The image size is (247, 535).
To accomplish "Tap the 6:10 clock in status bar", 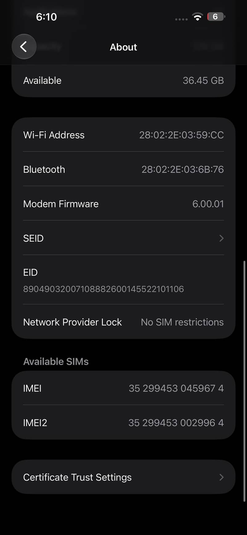I will tap(46, 17).
